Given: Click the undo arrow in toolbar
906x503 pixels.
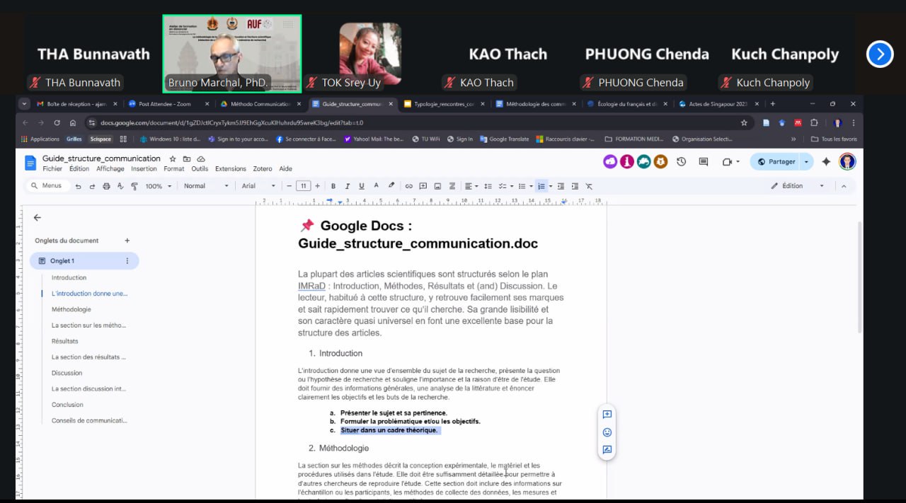Looking at the screenshot, I should [78, 186].
